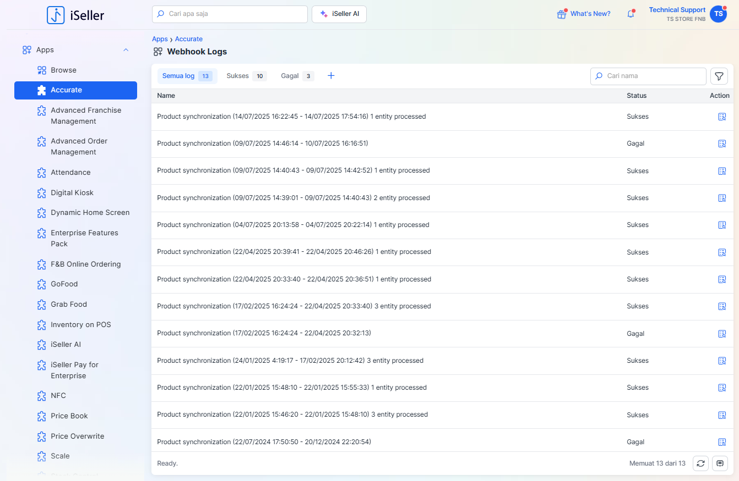View log detail for 09/07/2025 14:46:14 sync
Image resolution: width=739 pixels, height=481 pixels.
[722, 143]
